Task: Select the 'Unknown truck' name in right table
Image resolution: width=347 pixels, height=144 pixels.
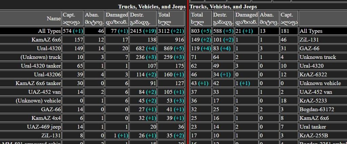Action: coord(318,57)
